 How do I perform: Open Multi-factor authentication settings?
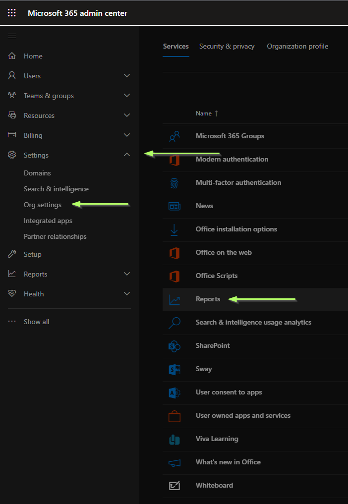coord(238,182)
